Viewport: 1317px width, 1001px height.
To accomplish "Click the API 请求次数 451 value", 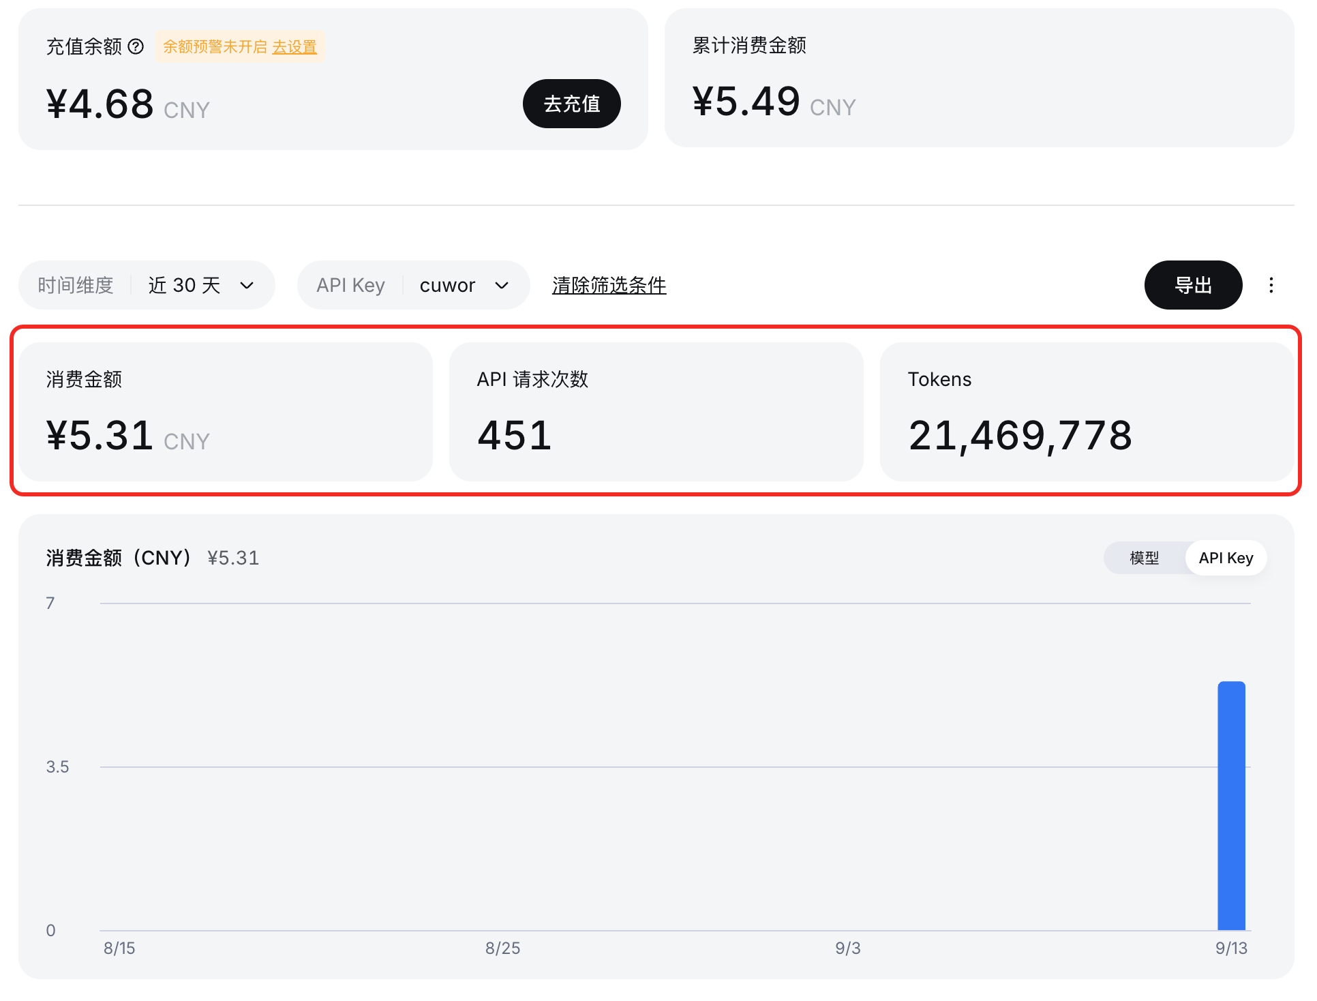I will click(x=515, y=436).
